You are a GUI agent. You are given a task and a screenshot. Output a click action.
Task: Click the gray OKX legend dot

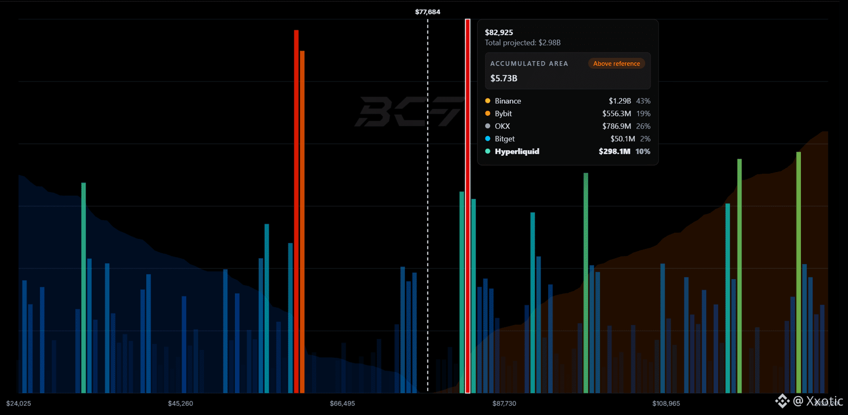[x=488, y=126]
